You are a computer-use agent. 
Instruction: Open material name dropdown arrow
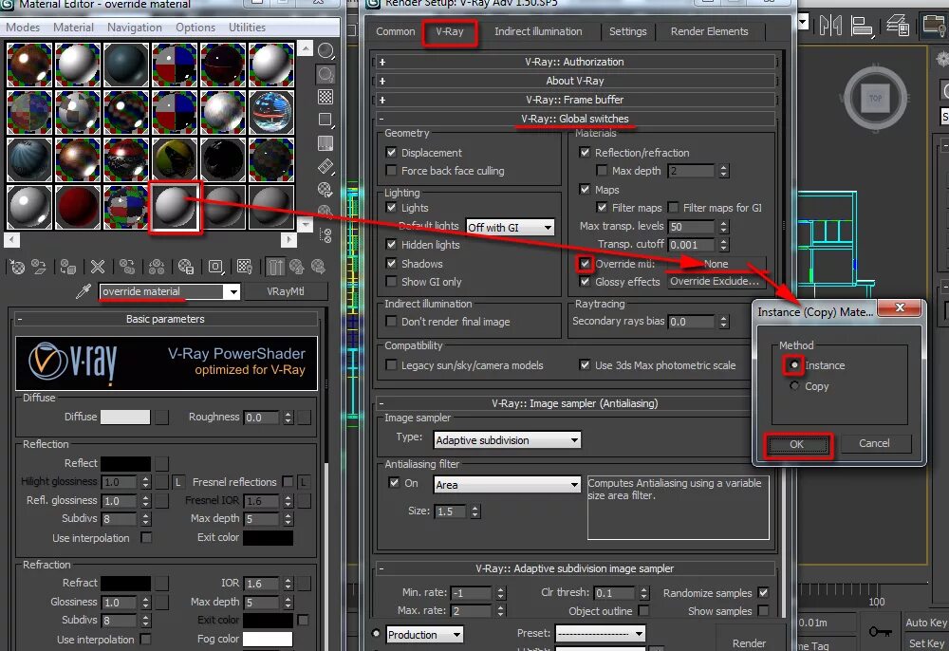[233, 291]
